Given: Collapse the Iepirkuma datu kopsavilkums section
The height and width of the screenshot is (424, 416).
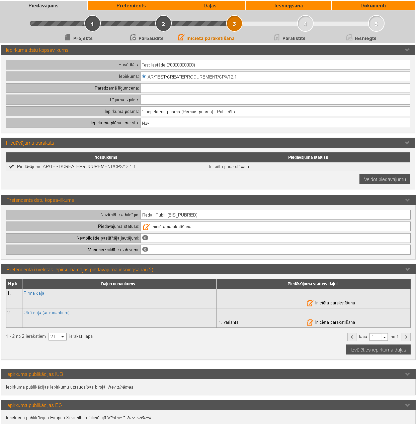Looking at the screenshot, I should click(407, 50).
